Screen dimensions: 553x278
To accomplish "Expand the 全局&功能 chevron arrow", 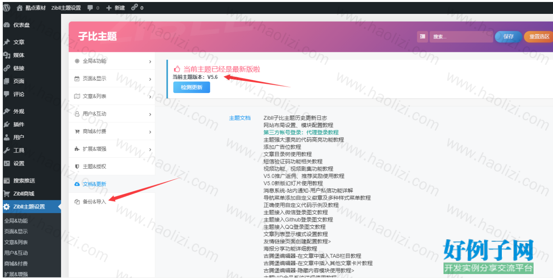I will point(150,62).
